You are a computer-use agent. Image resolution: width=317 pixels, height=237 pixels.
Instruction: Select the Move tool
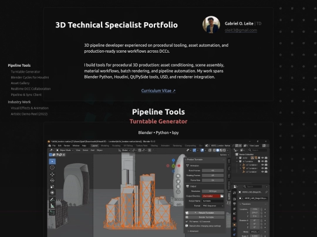click(52, 174)
